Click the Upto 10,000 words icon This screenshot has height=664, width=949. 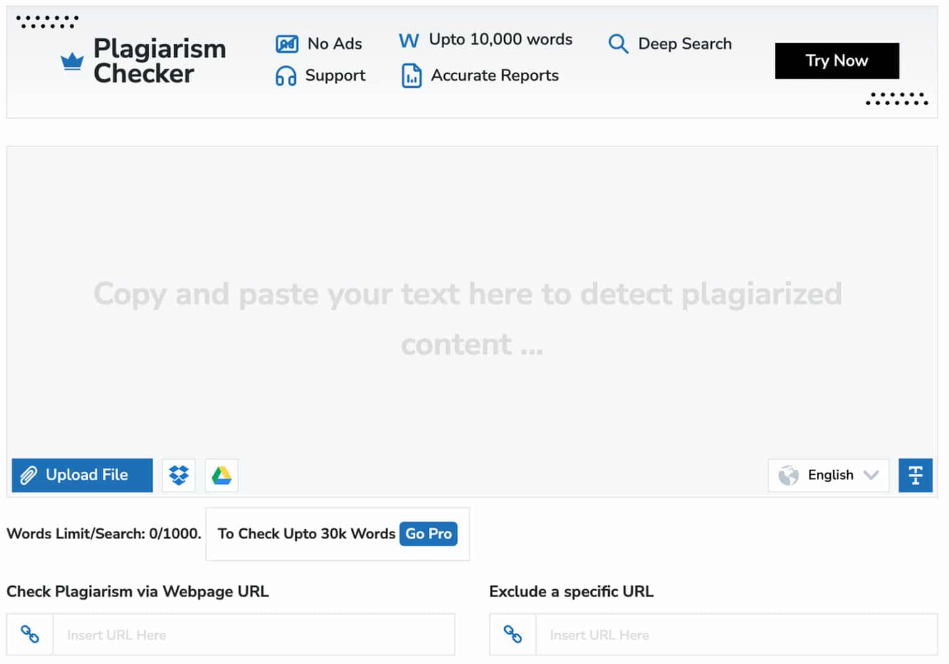[408, 40]
